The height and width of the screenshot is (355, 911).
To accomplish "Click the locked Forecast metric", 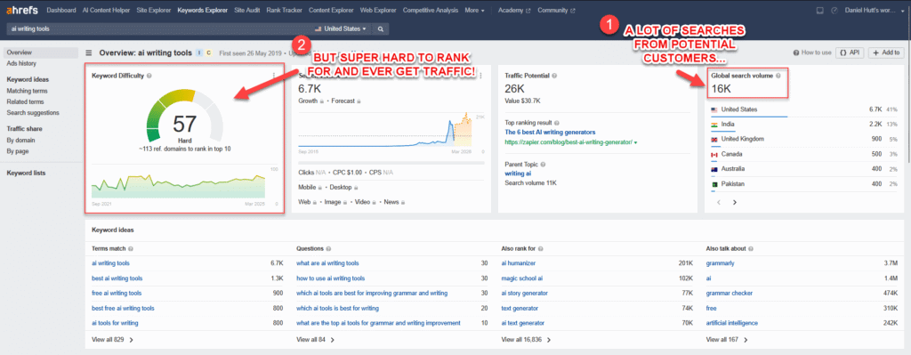I will (x=346, y=101).
